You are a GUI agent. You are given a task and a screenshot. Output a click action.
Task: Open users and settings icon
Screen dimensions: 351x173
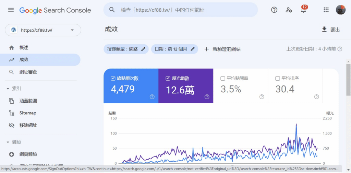289,10
